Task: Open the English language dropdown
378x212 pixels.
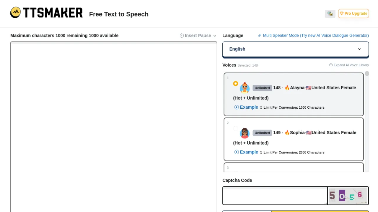Action: coord(296,49)
